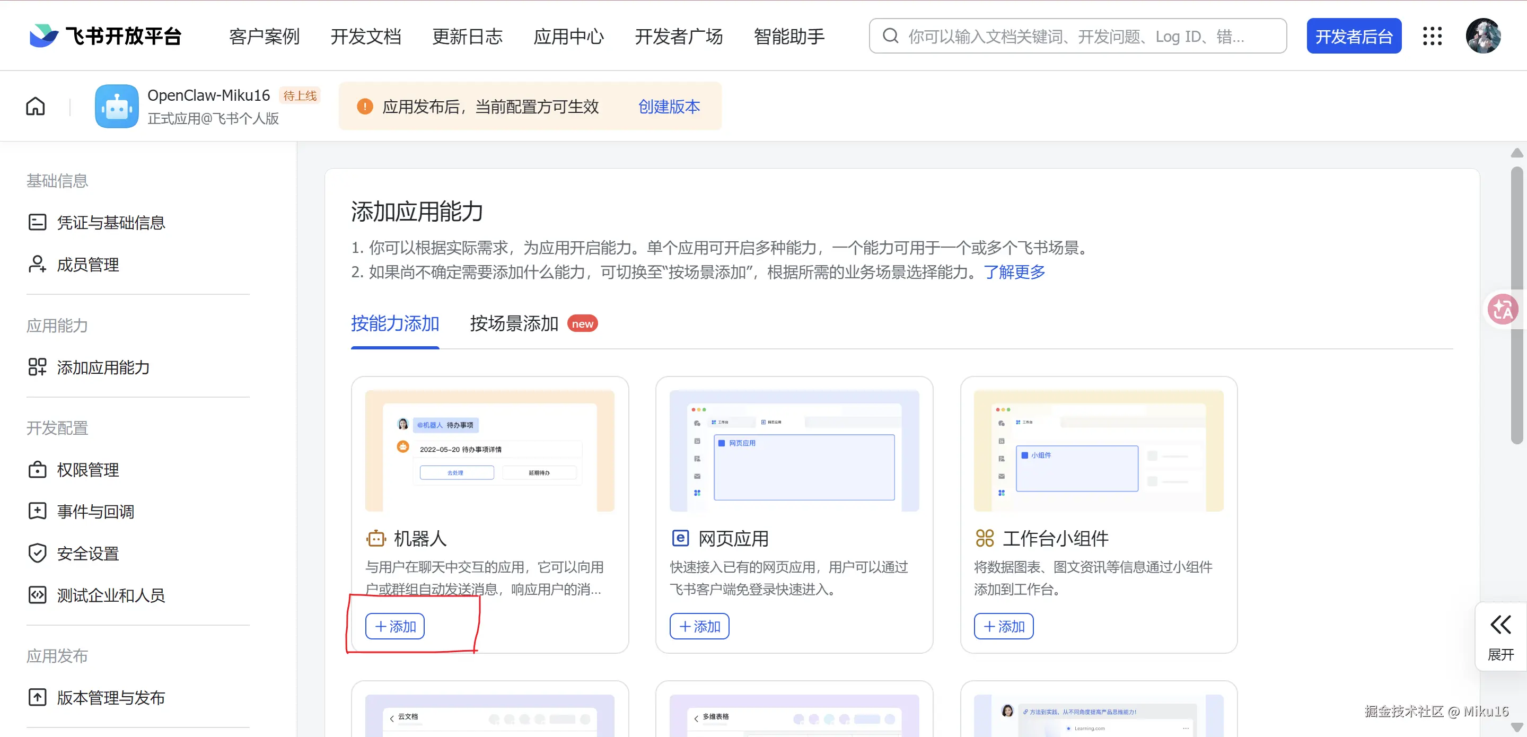Open 版本管理与发布 in the sidebar
Screen dimensions: 1527x737
click(x=111, y=697)
